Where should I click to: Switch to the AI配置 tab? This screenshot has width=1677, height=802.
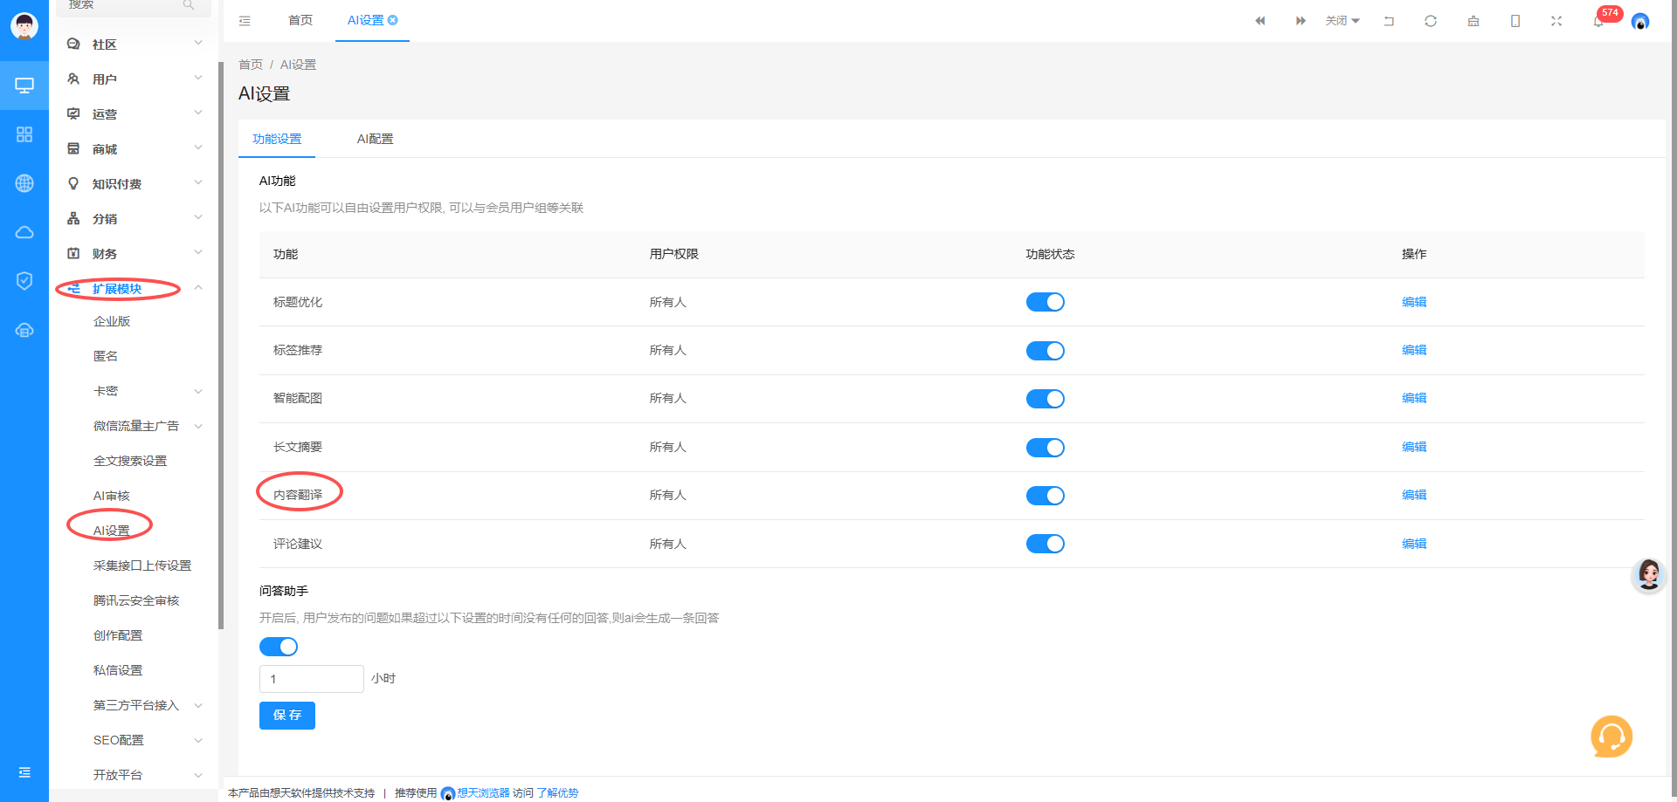pyautogui.click(x=376, y=139)
